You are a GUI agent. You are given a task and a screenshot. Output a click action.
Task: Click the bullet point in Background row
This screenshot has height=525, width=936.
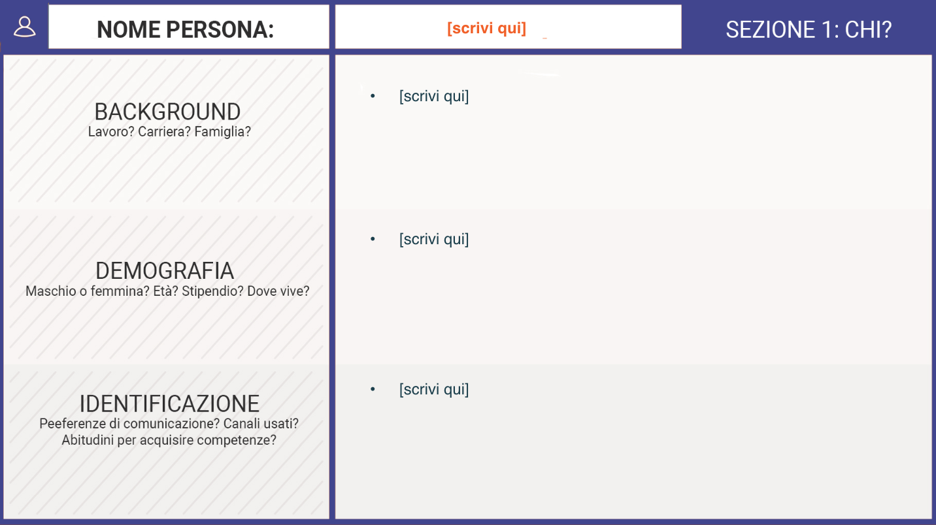(373, 96)
